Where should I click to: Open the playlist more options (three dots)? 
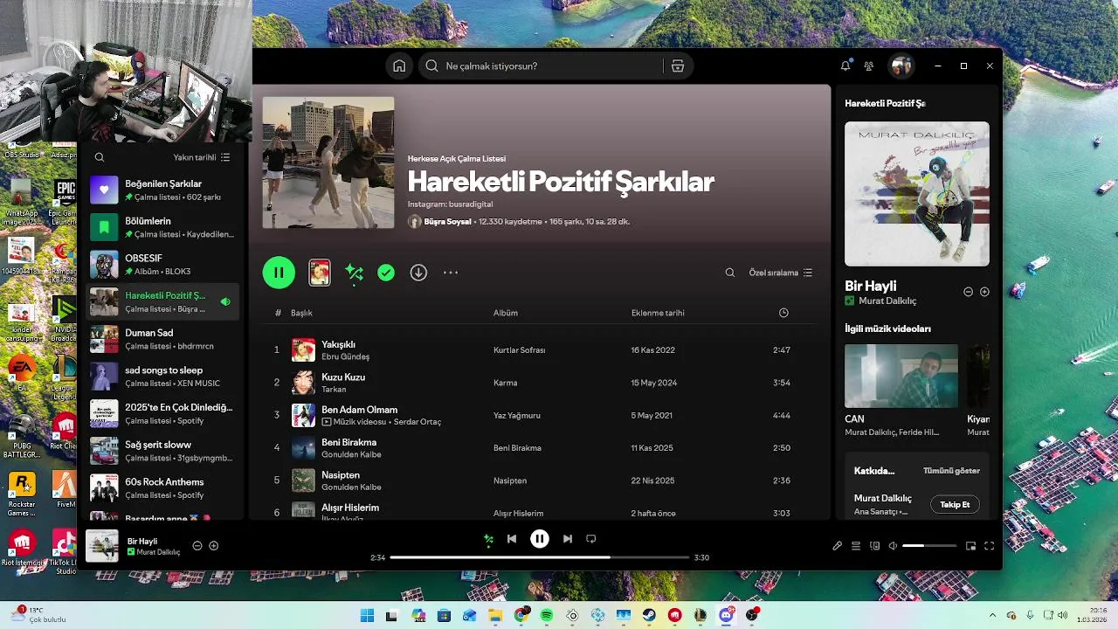point(451,273)
